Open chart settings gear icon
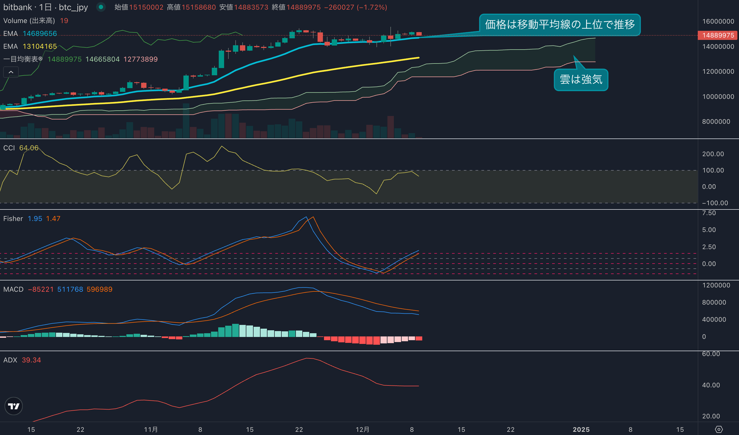 (719, 429)
